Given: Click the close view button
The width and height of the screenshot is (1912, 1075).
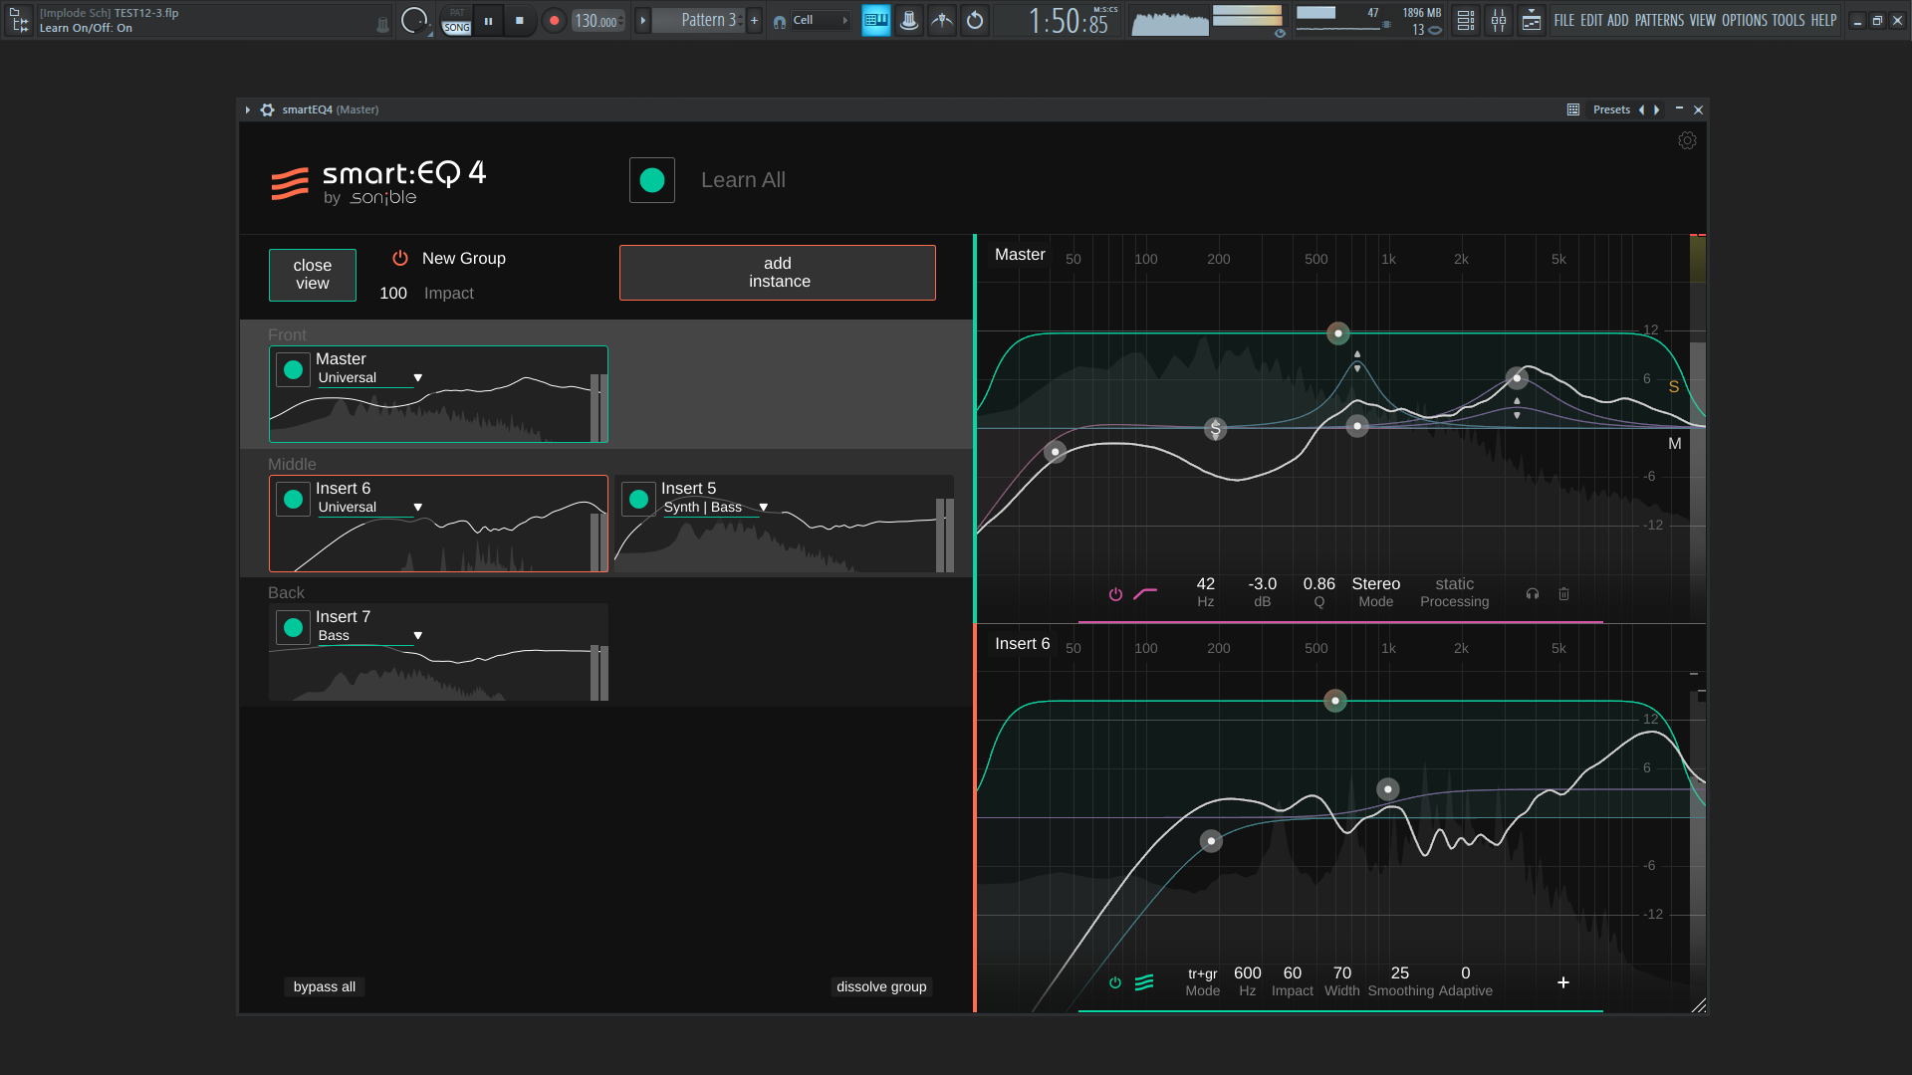Looking at the screenshot, I should [x=313, y=275].
